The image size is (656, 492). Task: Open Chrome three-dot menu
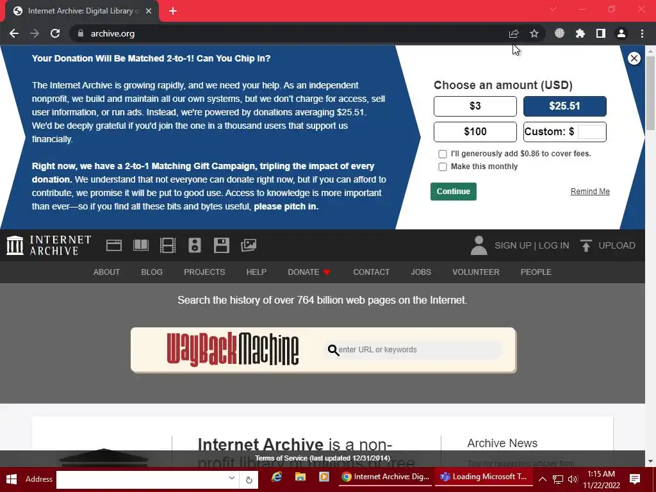[x=642, y=33]
